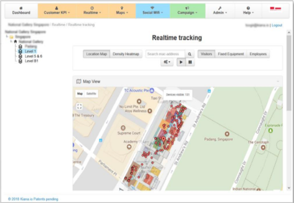
Task: Toggle the Visitors filter
Action: coord(206,54)
